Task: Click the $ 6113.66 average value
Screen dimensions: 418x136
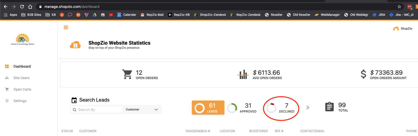Action: [x=266, y=73]
